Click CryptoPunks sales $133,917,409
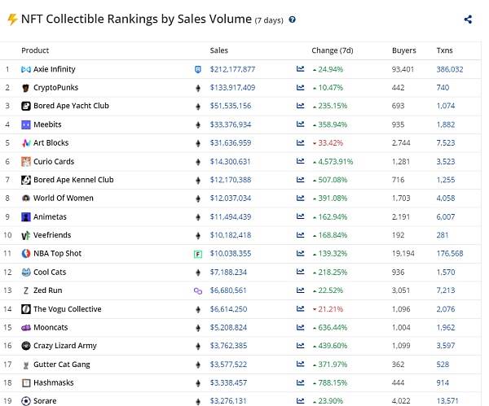This screenshot has height=406, width=489. (232, 88)
